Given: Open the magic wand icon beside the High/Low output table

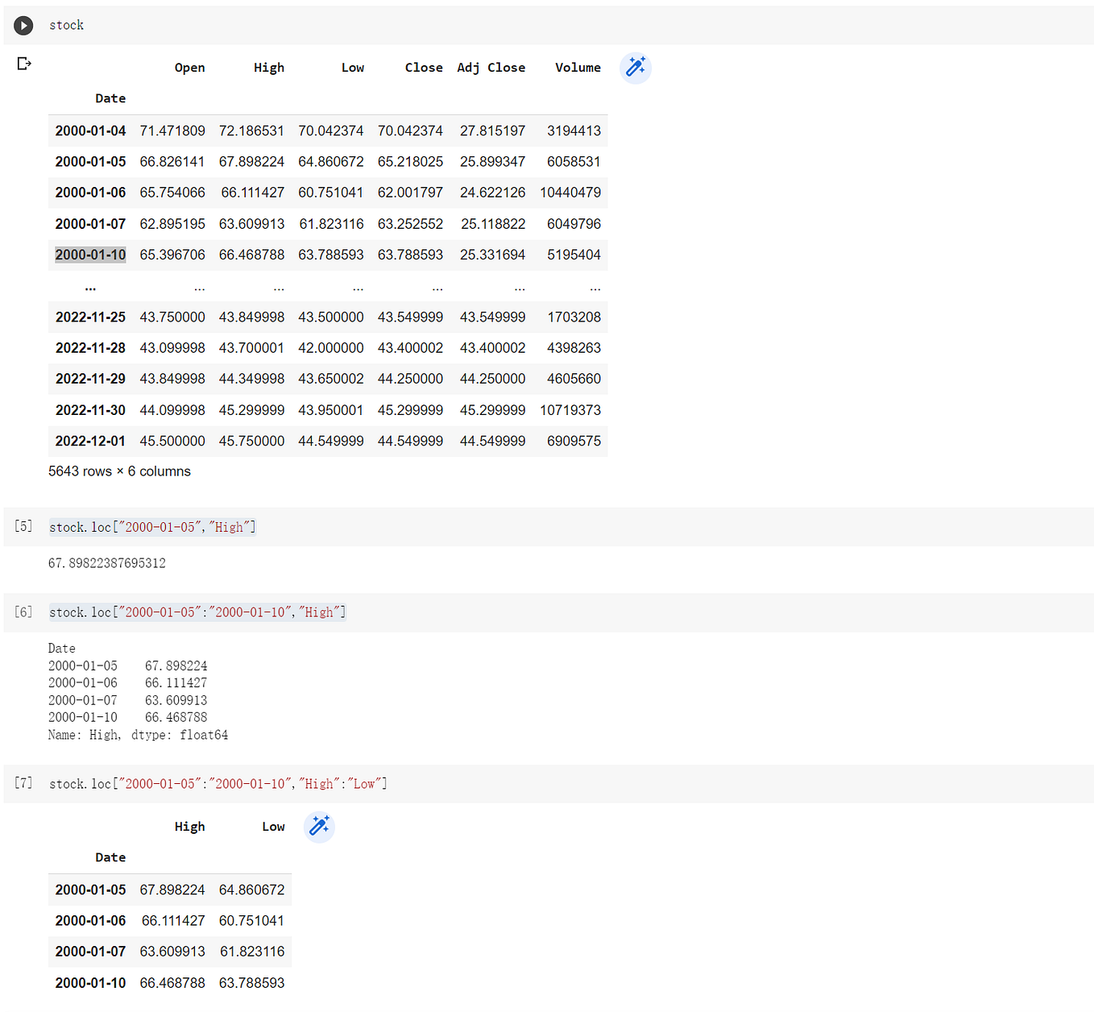Looking at the screenshot, I should tap(319, 827).
